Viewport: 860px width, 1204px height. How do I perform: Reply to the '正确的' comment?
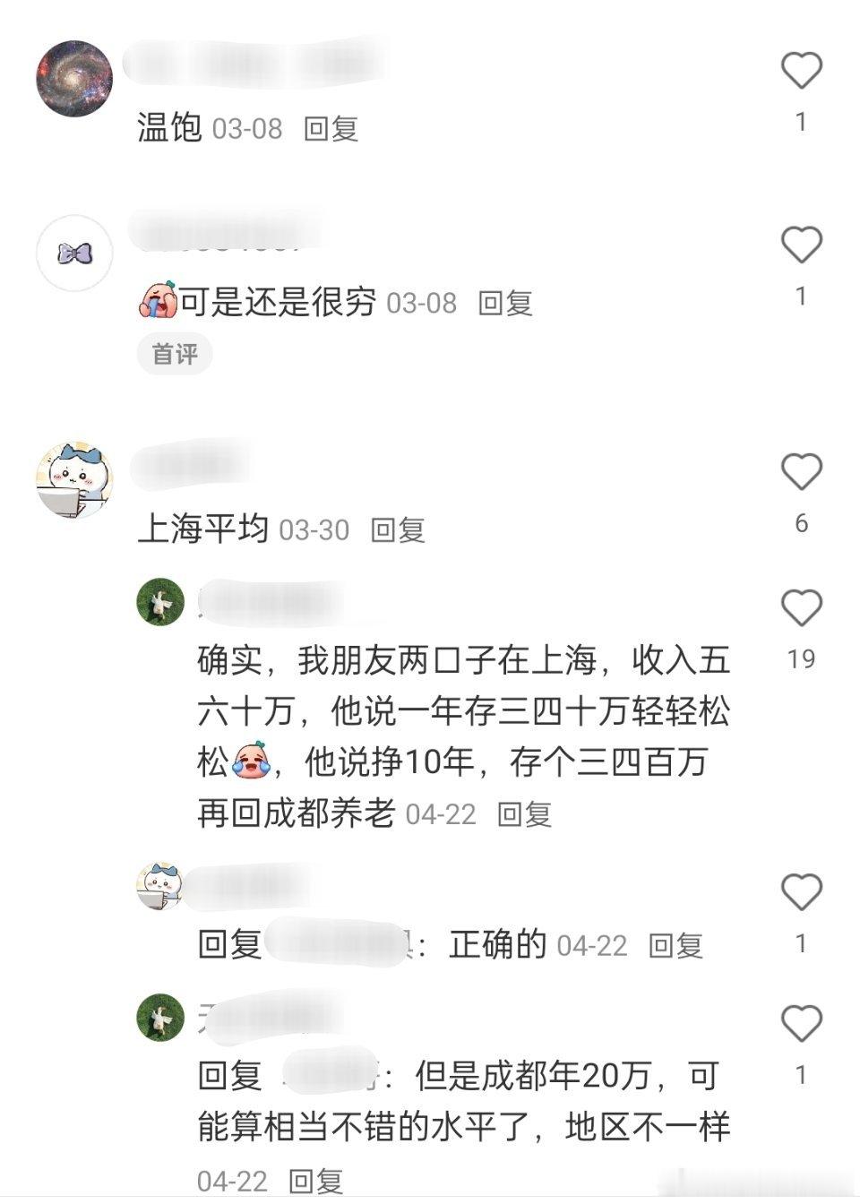(675, 946)
